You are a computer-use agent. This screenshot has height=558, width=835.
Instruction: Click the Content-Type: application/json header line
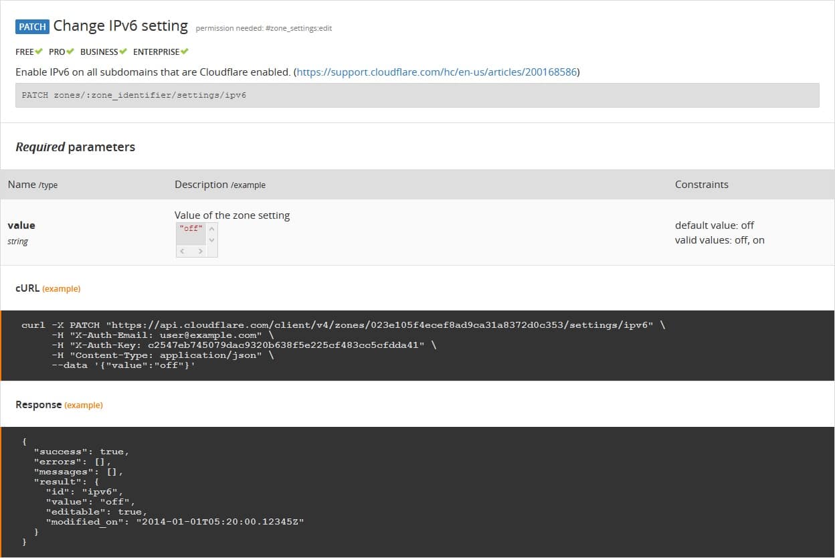[x=163, y=355]
